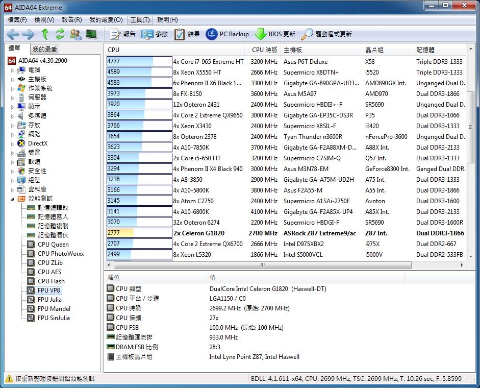Select the CPU Queen benchmark
The image size is (480, 388).
(53, 245)
